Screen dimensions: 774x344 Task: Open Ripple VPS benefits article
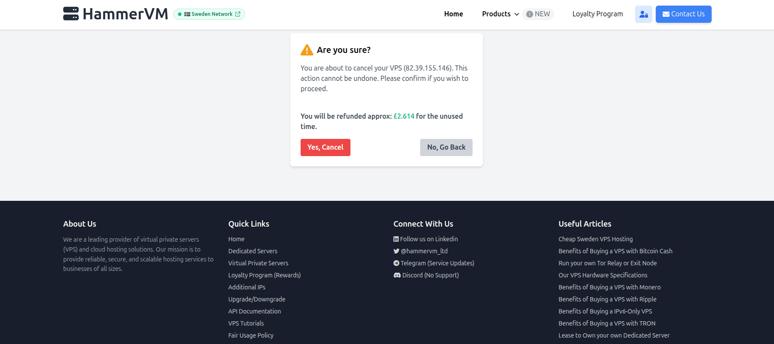pyautogui.click(x=607, y=299)
